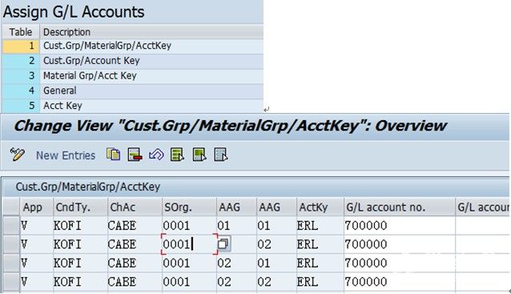Select the General table entry
The image size is (511, 294).
click(x=151, y=91)
